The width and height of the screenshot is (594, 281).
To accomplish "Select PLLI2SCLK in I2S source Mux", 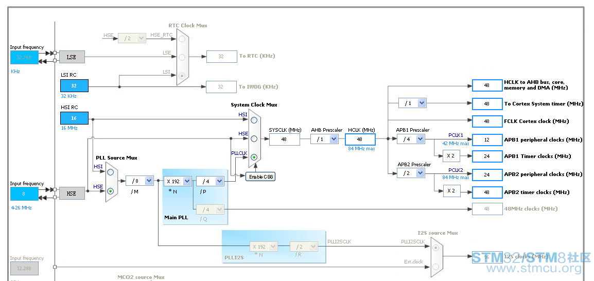I will (x=435, y=248).
